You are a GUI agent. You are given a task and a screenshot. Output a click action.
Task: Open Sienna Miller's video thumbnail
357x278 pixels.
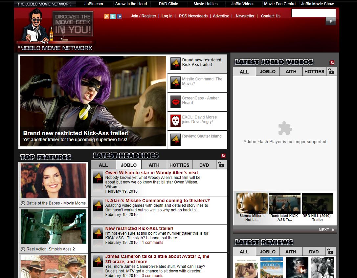pyautogui.click(x=252, y=203)
